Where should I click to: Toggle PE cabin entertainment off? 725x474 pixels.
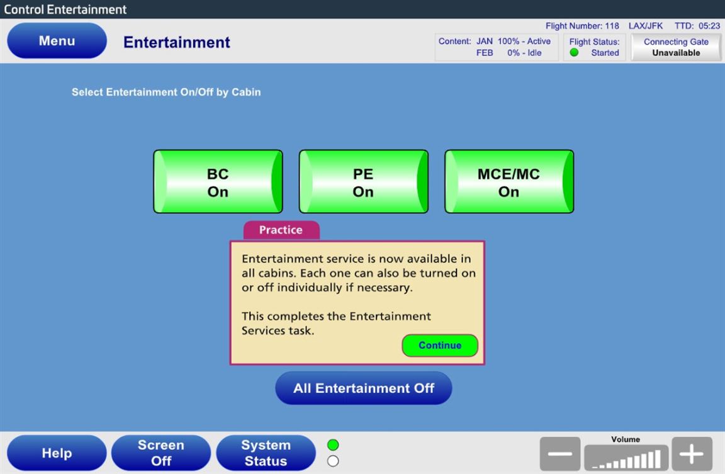click(363, 182)
